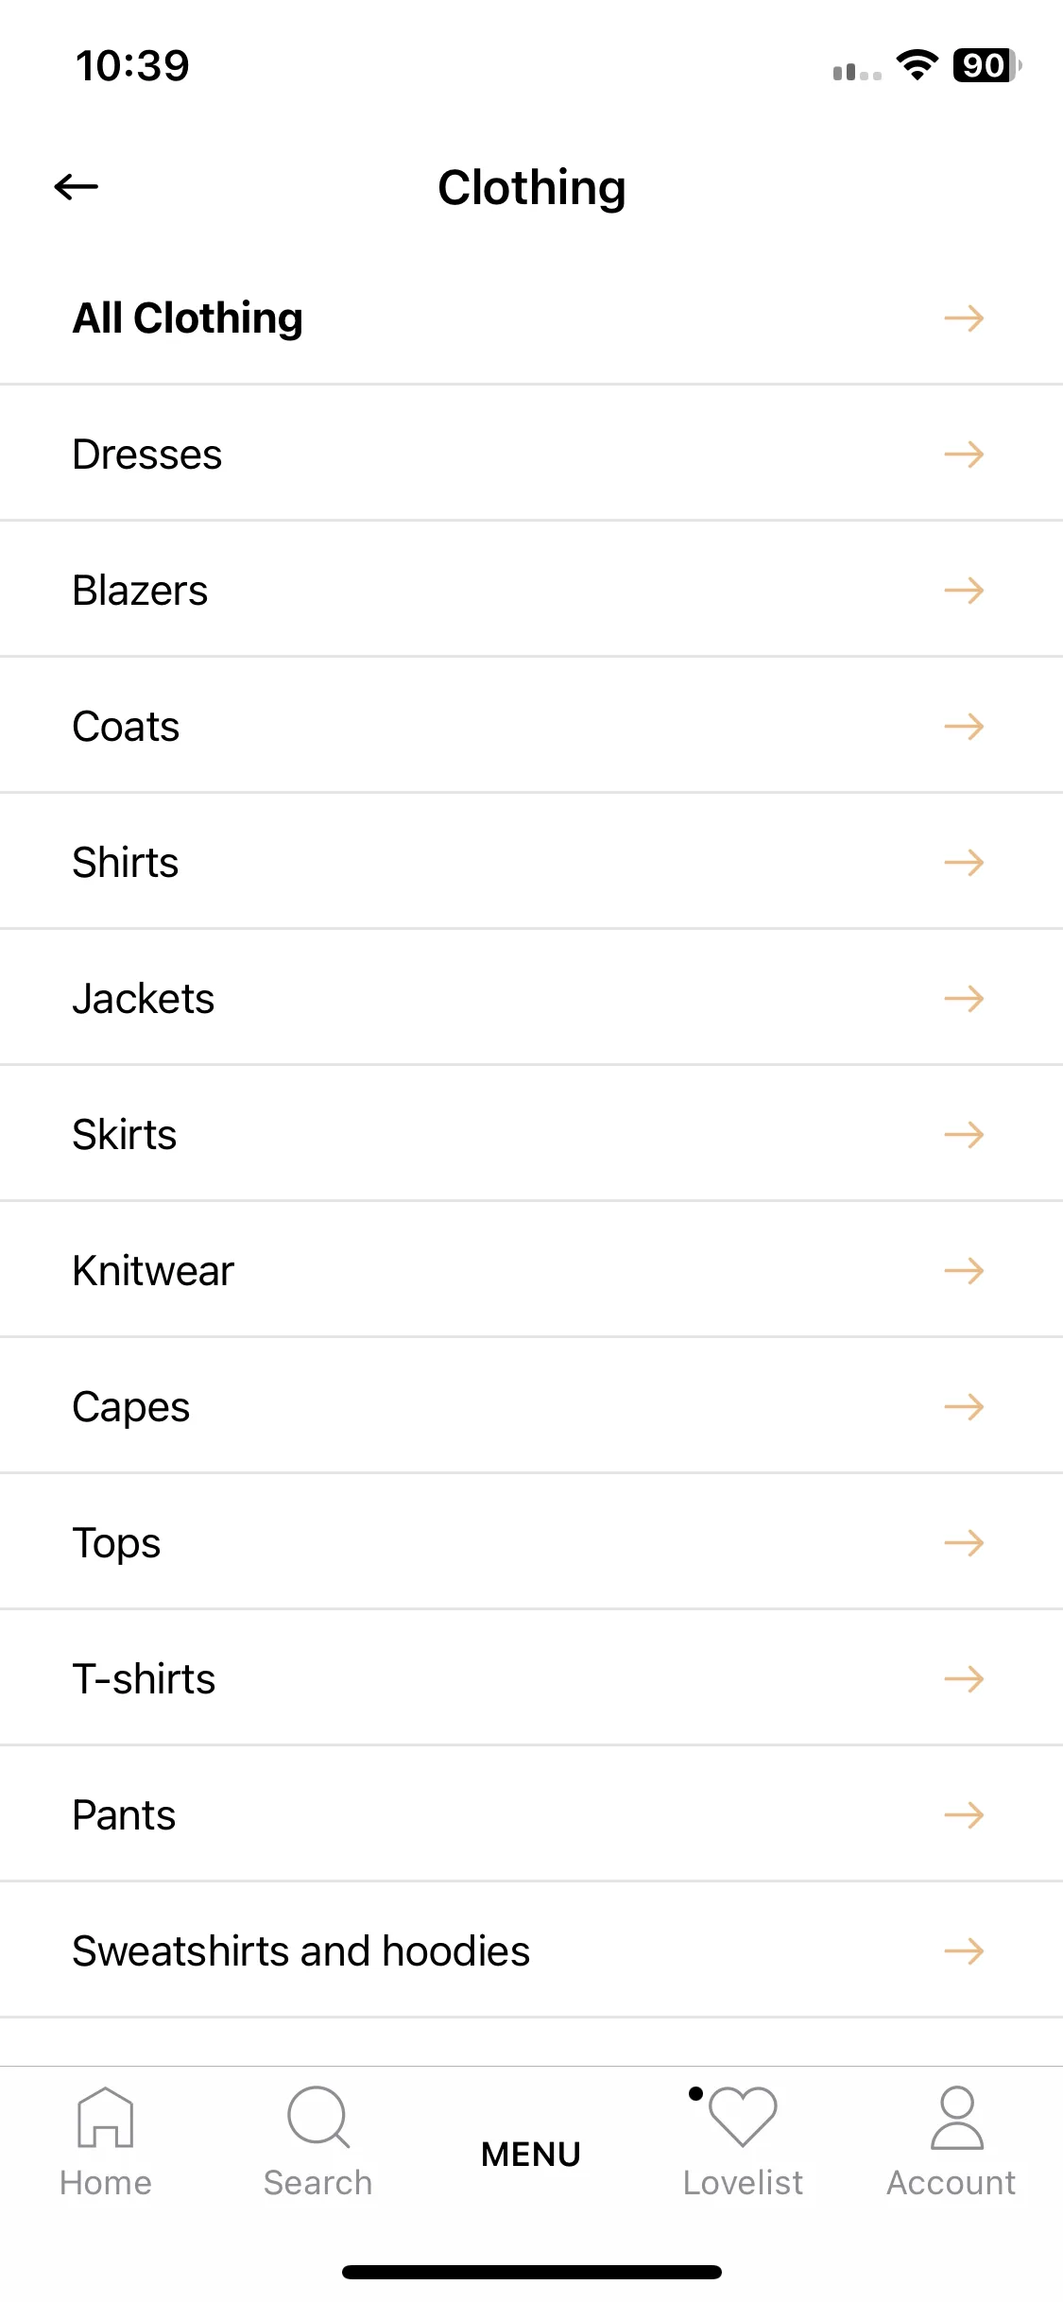
Task: Select the MENU tab
Action: click(x=531, y=2155)
